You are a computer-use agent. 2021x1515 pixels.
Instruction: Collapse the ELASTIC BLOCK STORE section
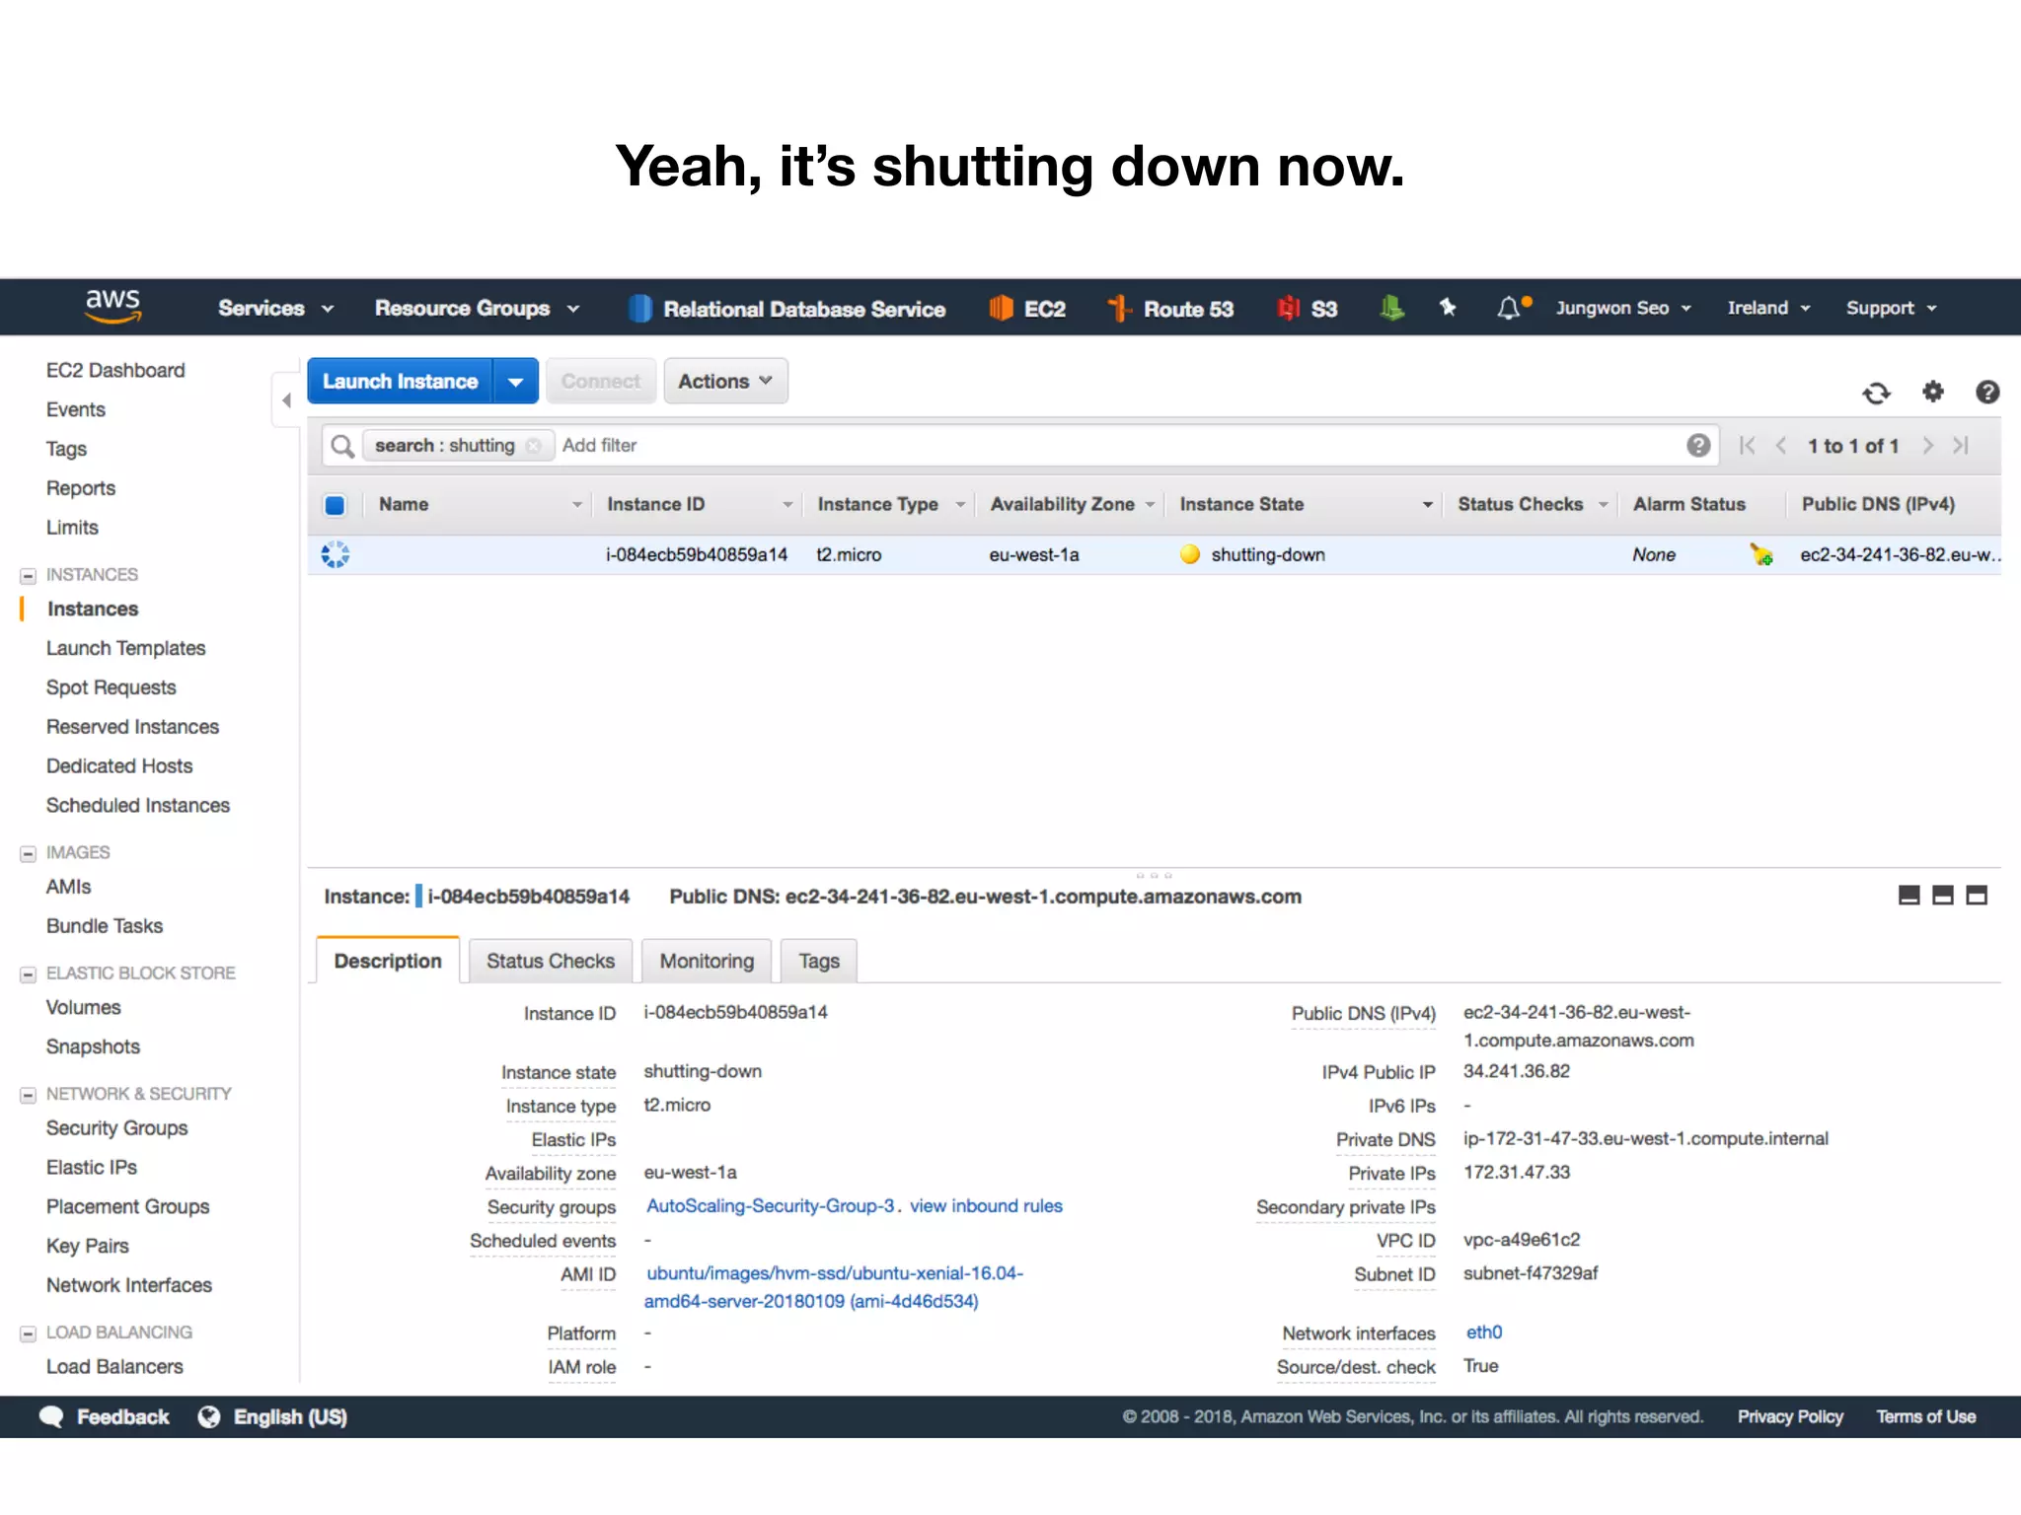click(28, 974)
